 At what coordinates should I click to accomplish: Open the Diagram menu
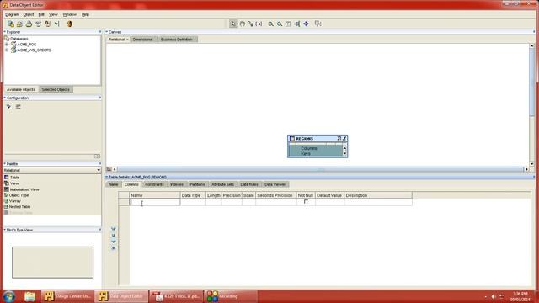12,15
